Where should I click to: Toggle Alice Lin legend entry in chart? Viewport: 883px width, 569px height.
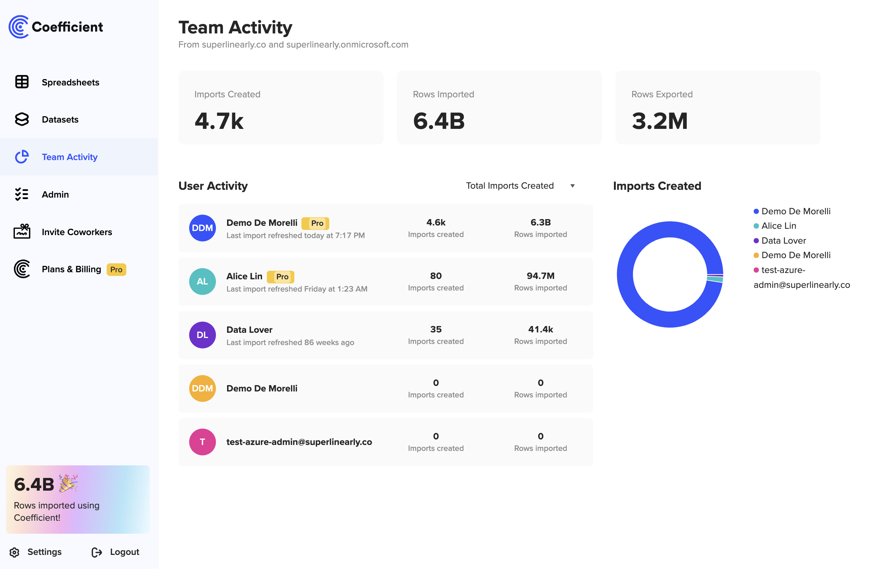pyautogui.click(x=778, y=226)
